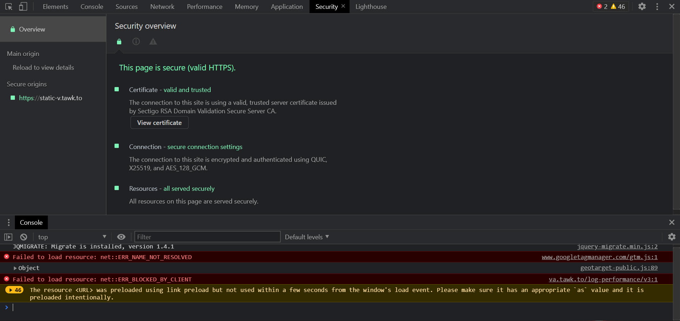Toggle device toolbar emulation icon
This screenshot has height=321, width=680.
[23, 7]
